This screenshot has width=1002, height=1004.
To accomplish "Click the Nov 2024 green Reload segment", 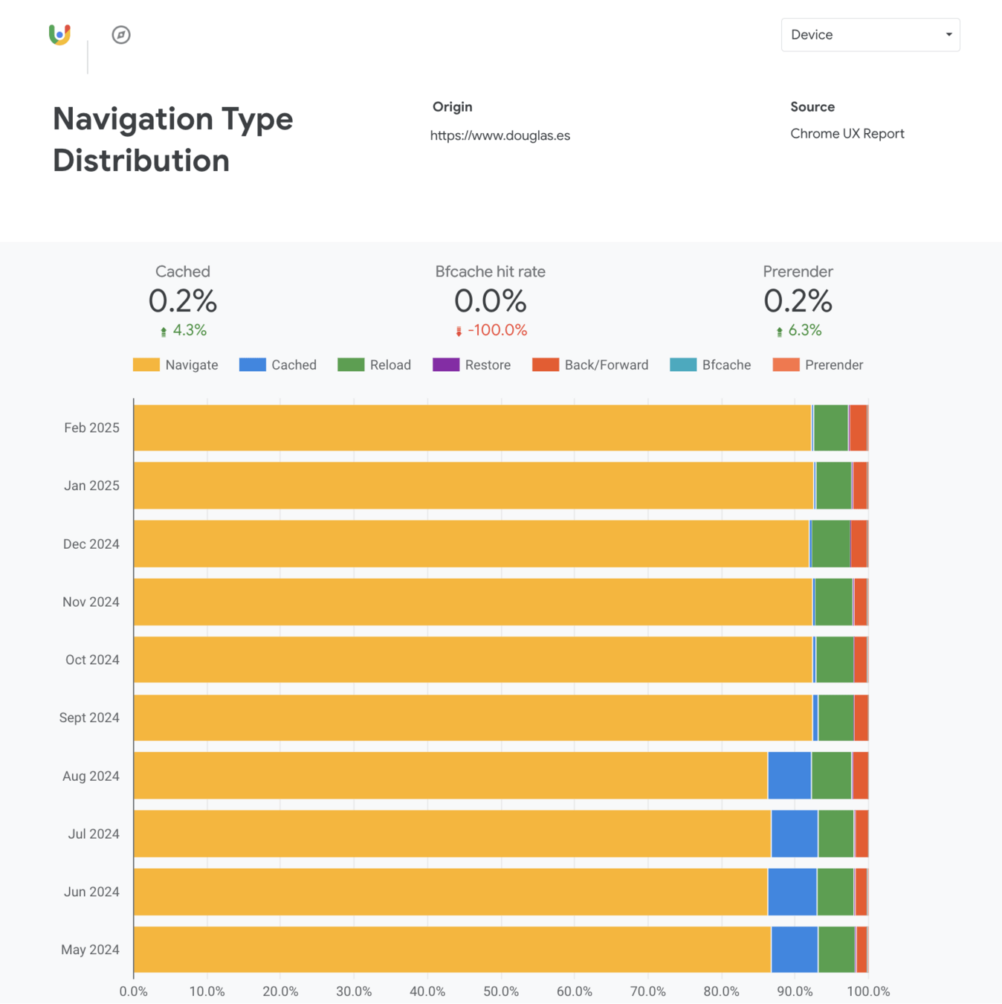I will click(834, 602).
